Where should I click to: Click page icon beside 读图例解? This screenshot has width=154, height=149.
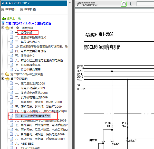click(12, 32)
